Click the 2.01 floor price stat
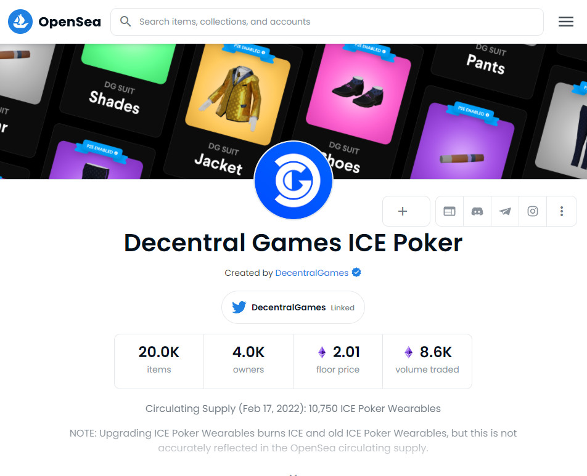Viewport: 587px width, 476px height. click(338, 361)
